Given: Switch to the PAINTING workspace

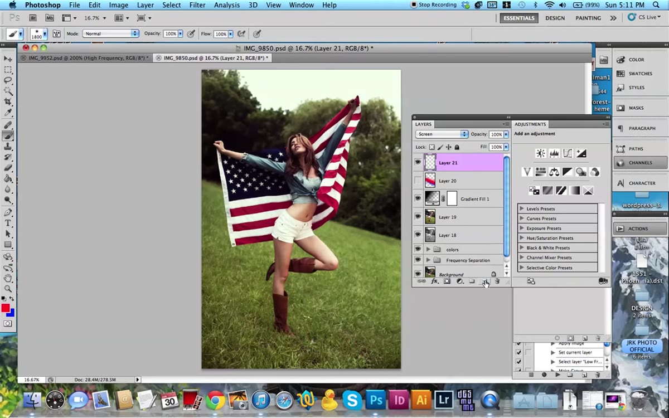Looking at the screenshot, I should [x=588, y=18].
